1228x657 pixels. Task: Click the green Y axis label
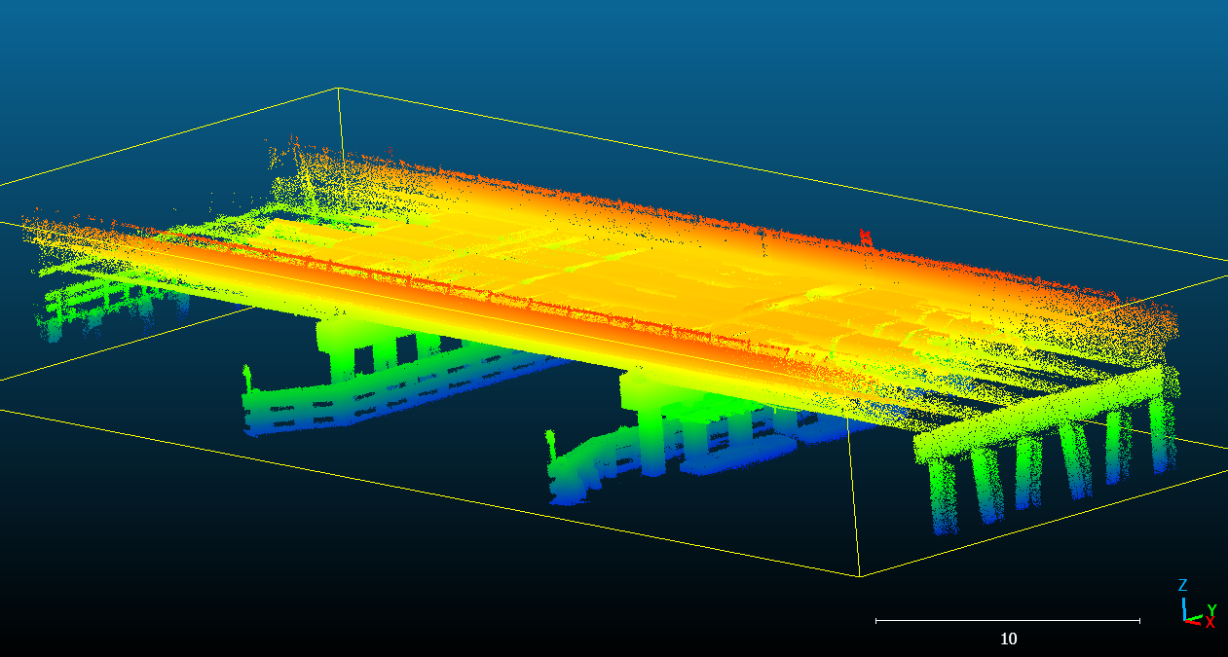1211,609
